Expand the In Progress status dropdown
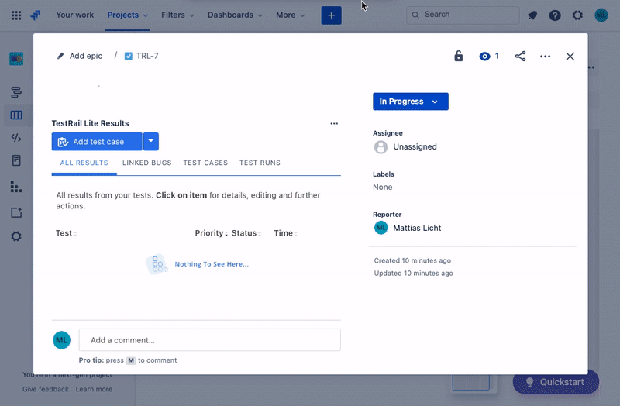 click(x=411, y=101)
